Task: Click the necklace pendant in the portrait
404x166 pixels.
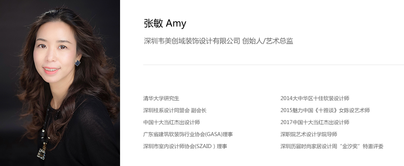Action: pyautogui.click(x=41, y=154)
